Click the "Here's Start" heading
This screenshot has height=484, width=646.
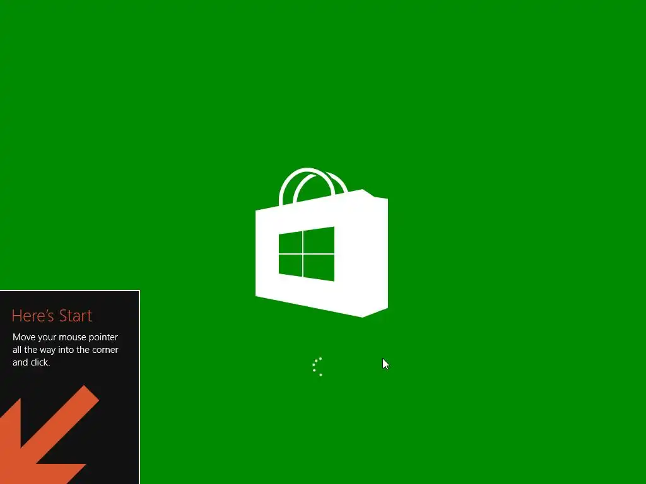coord(52,316)
